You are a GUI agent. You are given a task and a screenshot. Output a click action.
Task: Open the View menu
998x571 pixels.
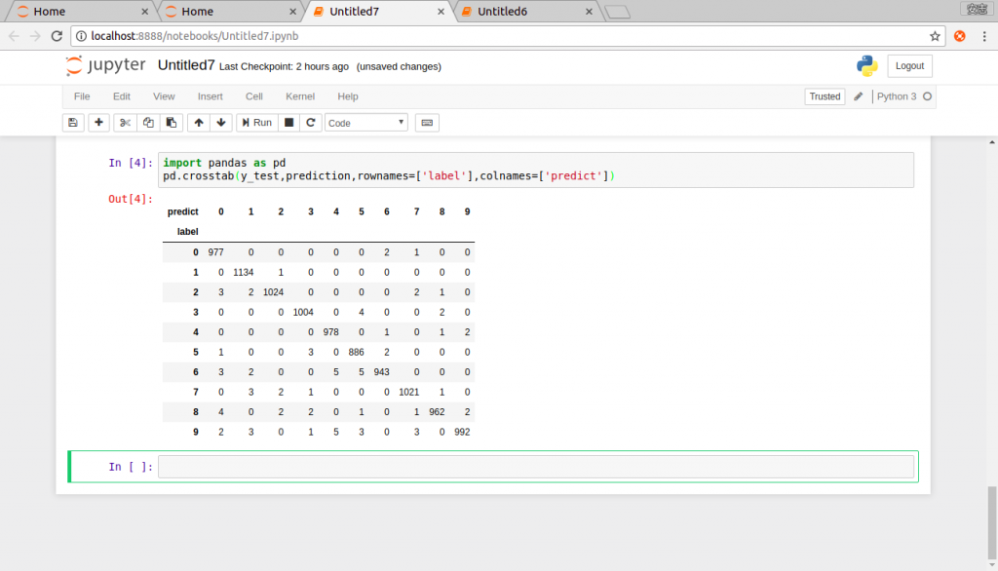pyautogui.click(x=164, y=96)
